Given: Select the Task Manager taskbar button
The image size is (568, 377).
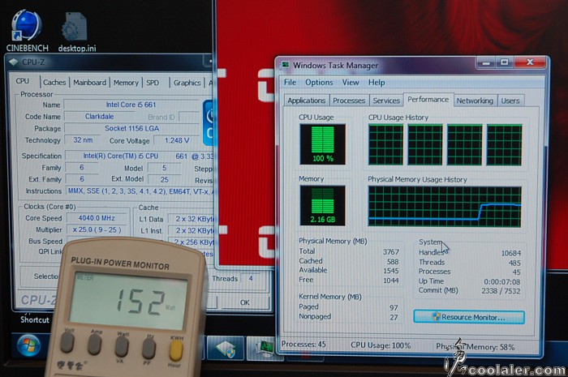Looking at the screenshot, I should pos(265,348).
